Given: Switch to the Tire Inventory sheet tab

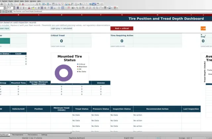Looking at the screenshot, I should click(x=32, y=135).
